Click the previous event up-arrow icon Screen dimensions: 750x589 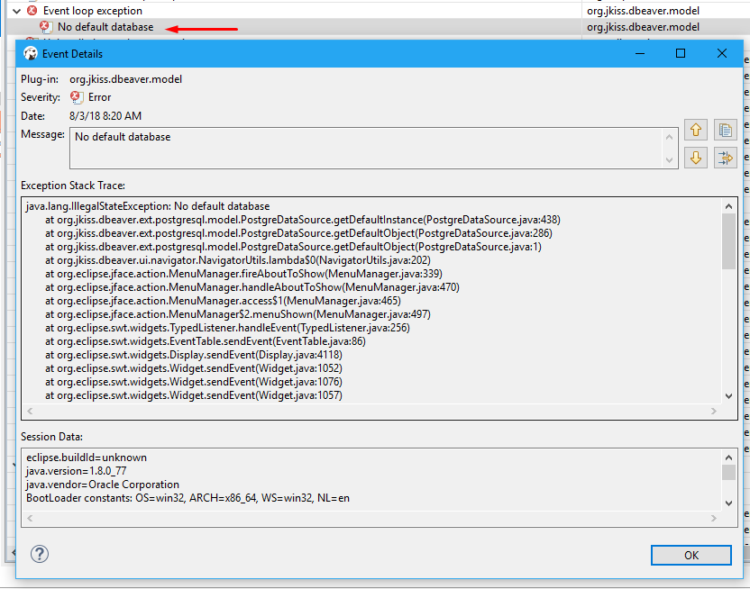[x=696, y=130]
